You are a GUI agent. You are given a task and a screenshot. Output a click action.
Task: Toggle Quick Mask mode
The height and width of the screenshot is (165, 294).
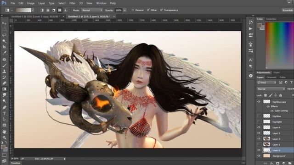click(4, 155)
